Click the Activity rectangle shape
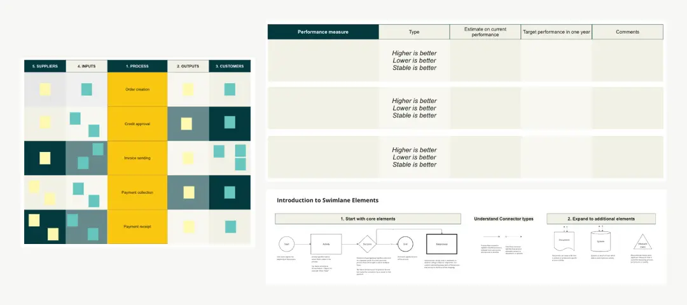This screenshot has height=305, width=687. click(326, 244)
